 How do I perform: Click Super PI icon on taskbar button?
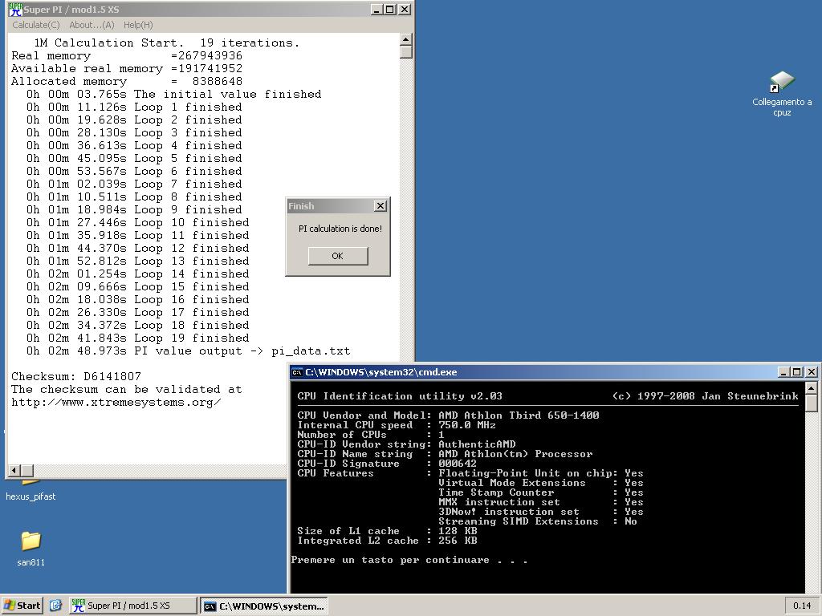[78, 606]
